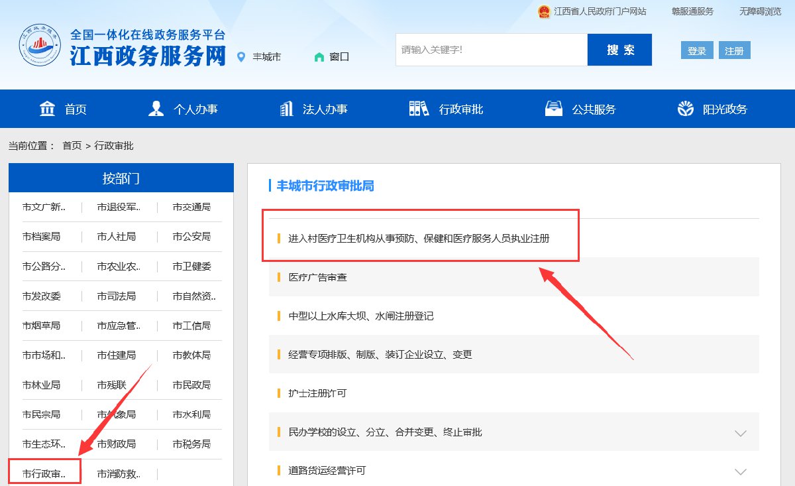Image resolution: width=795 pixels, height=486 pixels.
Task: Expand 民办学校的设立、分立、合并变更 item chevron
Action: click(740, 433)
